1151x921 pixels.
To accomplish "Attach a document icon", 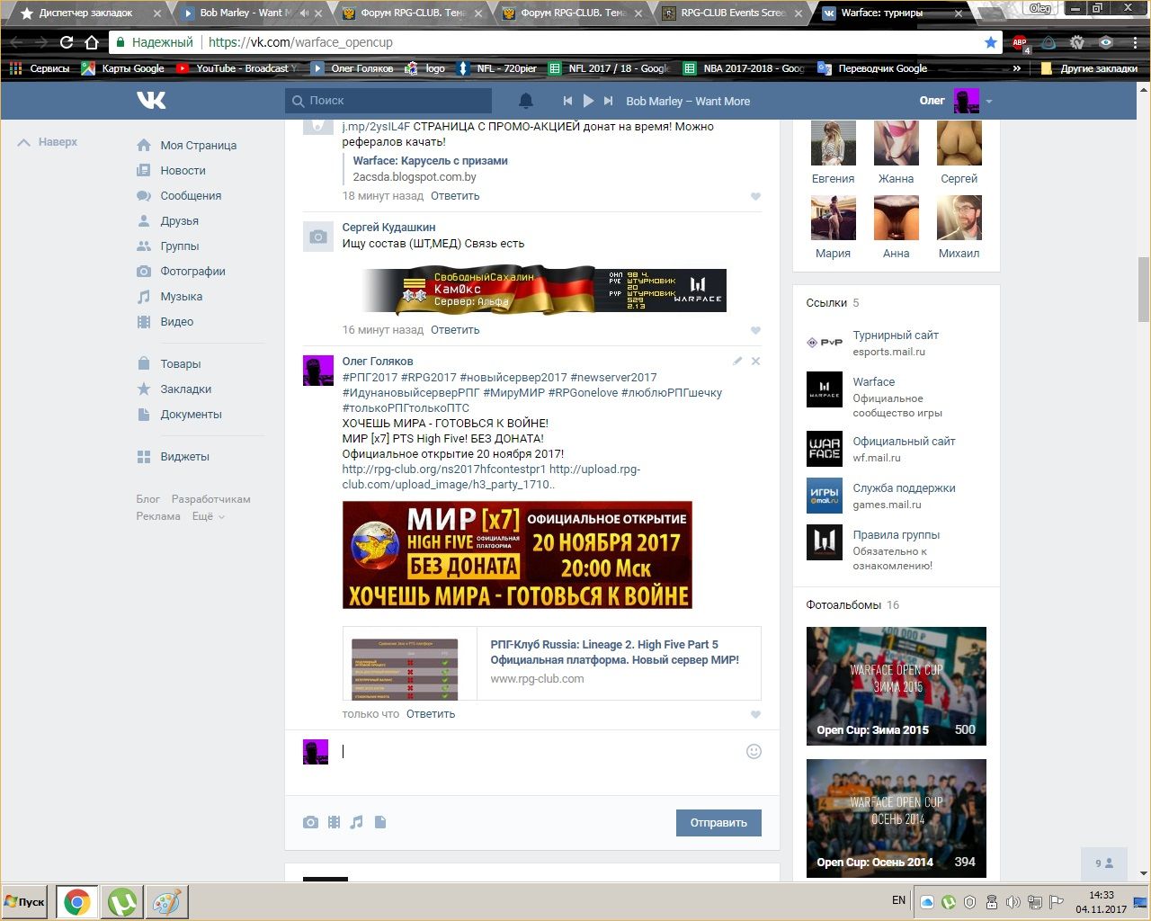I will [380, 822].
